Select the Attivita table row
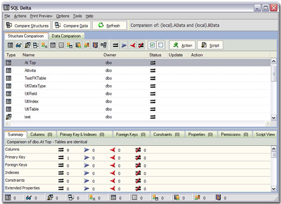Image resolution: width=281 pixels, height=204 pixels. point(138,71)
